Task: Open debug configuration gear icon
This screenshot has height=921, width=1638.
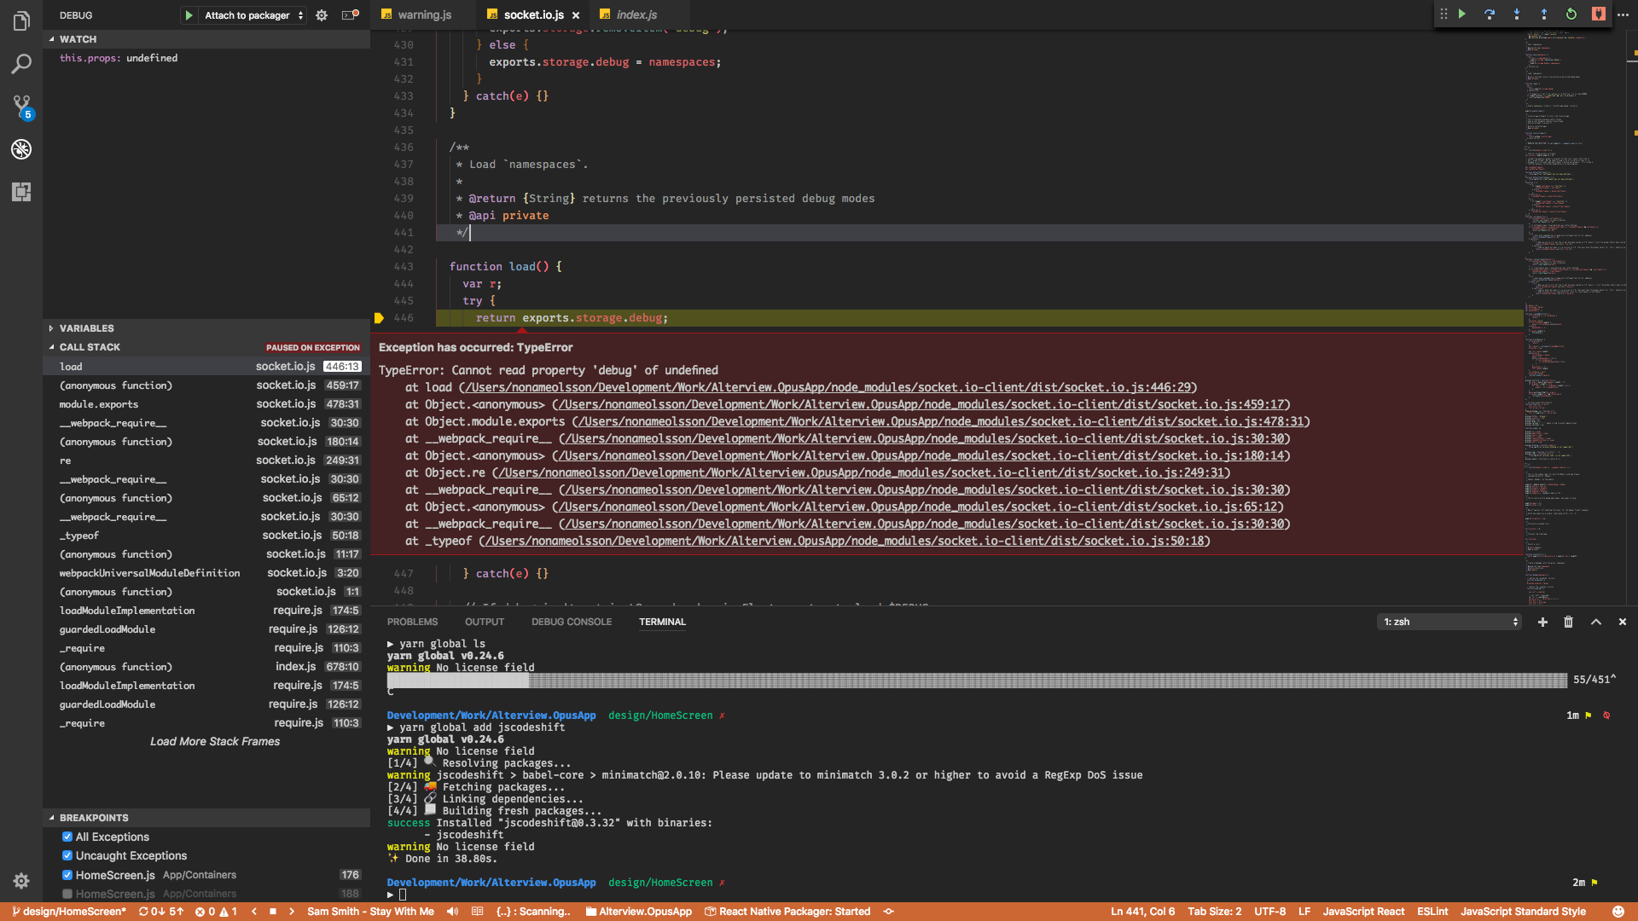Action: click(322, 15)
